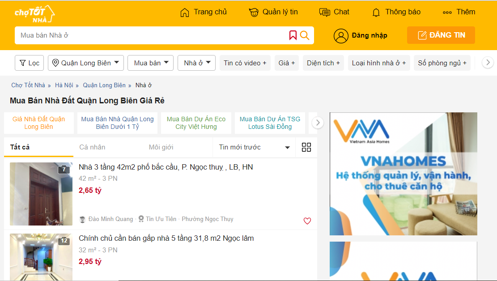Open Trang chủ home page

[x=204, y=12]
